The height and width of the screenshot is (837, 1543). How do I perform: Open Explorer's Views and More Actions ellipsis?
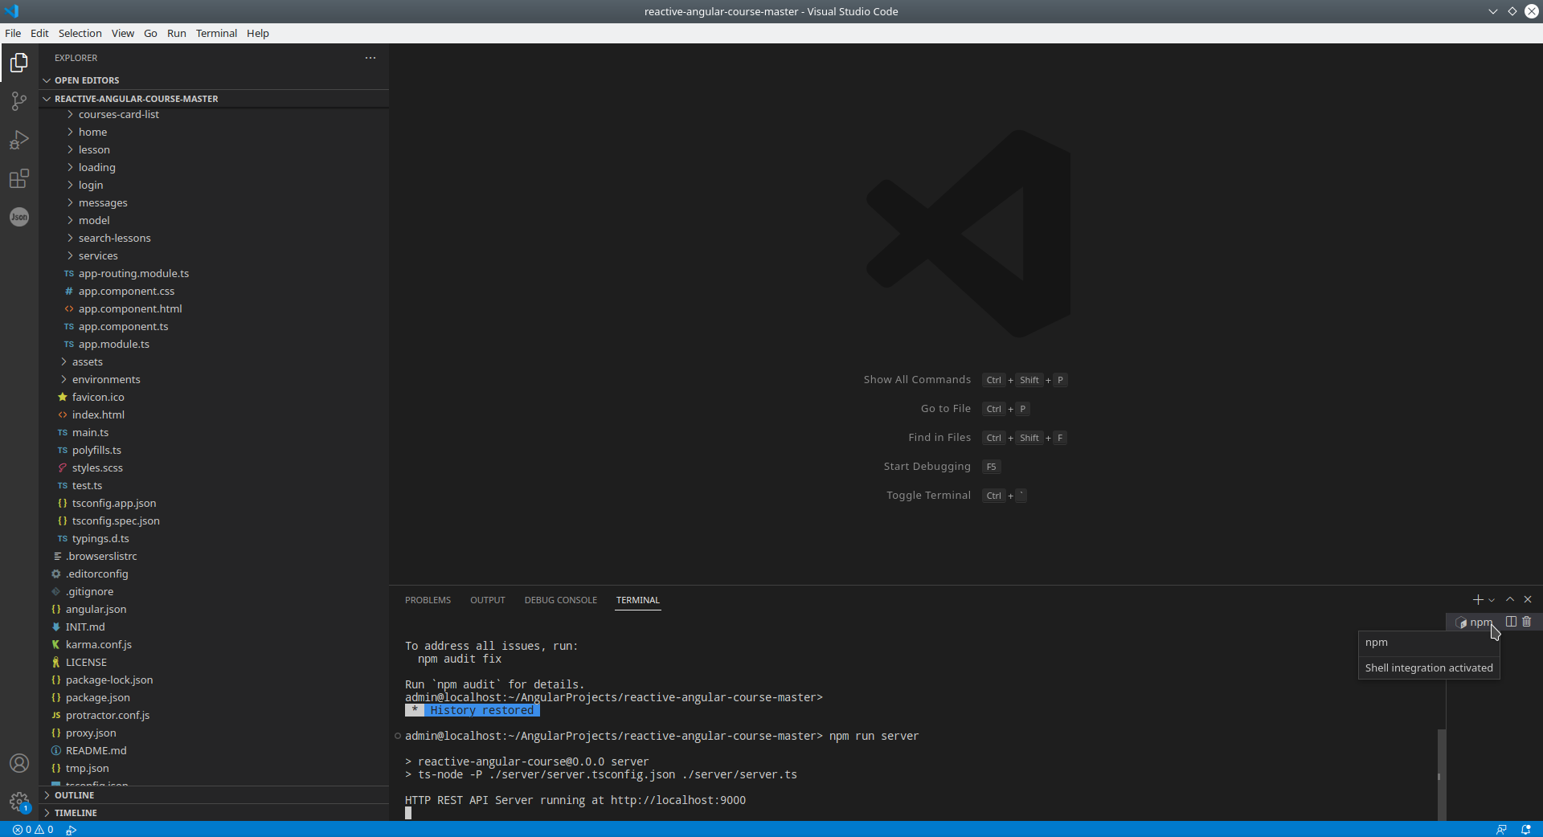point(370,58)
